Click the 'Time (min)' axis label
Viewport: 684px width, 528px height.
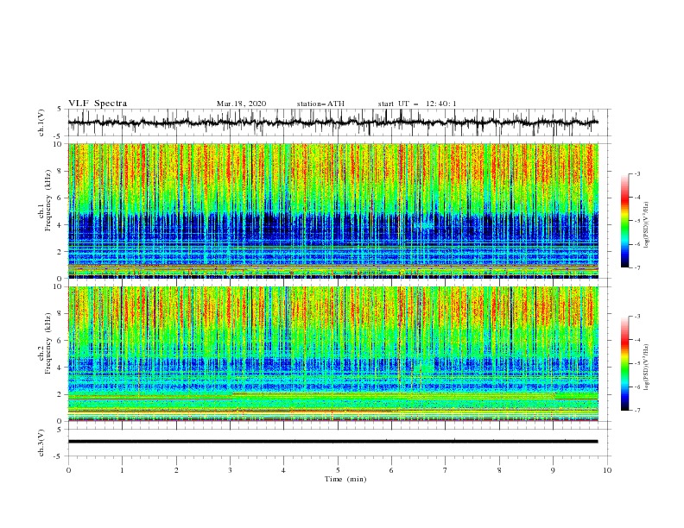(x=345, y=479)
